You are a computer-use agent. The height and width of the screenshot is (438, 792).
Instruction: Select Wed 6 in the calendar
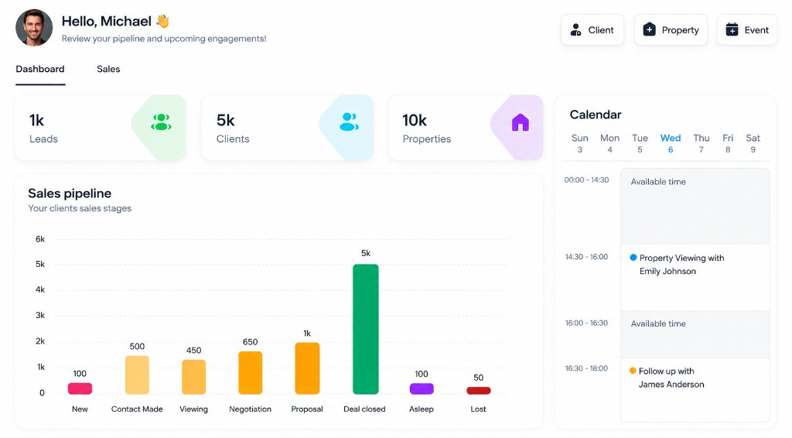671,143
